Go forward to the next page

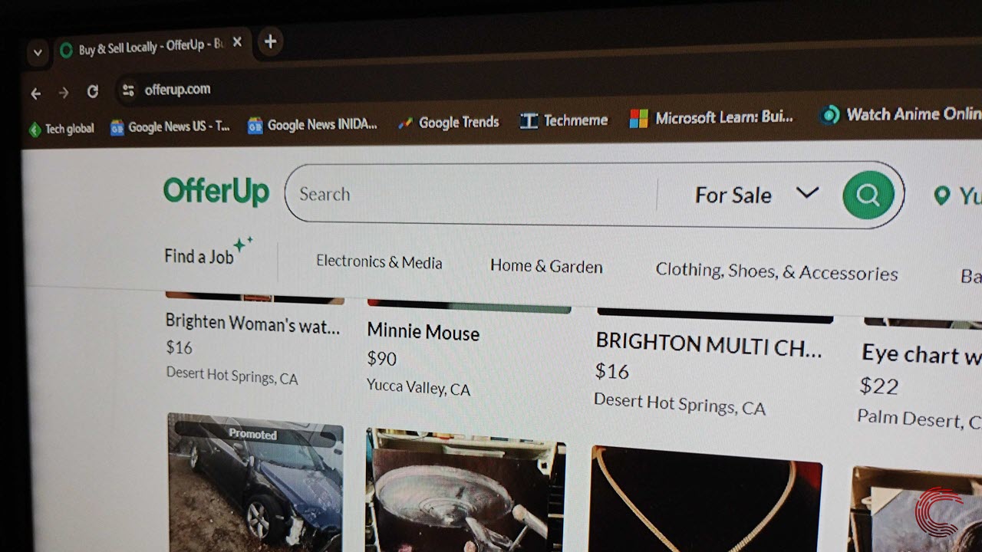click(x=64, y=92)
